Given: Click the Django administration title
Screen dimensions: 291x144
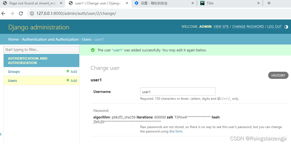Looking at the screenshot, I should point(39,27).
